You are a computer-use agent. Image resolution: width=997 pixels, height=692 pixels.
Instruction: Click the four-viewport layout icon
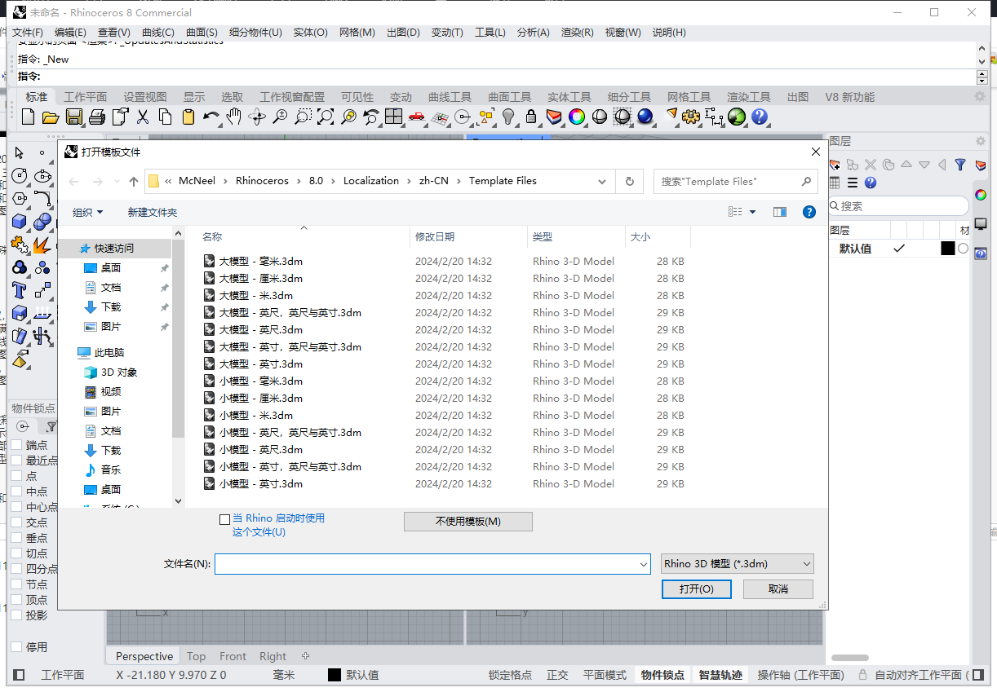click(x=394, y=117)
